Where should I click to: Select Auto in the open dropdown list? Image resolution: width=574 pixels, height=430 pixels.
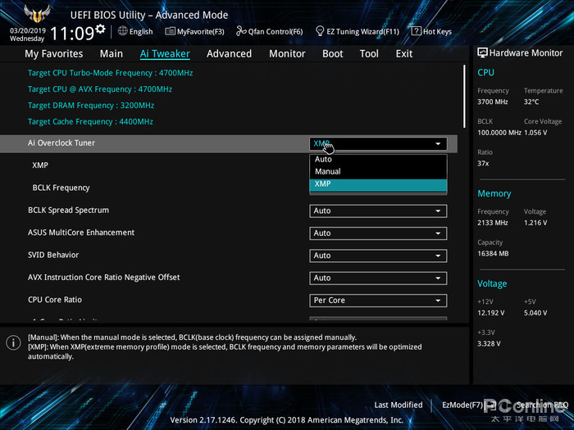[x=378, y=160]
